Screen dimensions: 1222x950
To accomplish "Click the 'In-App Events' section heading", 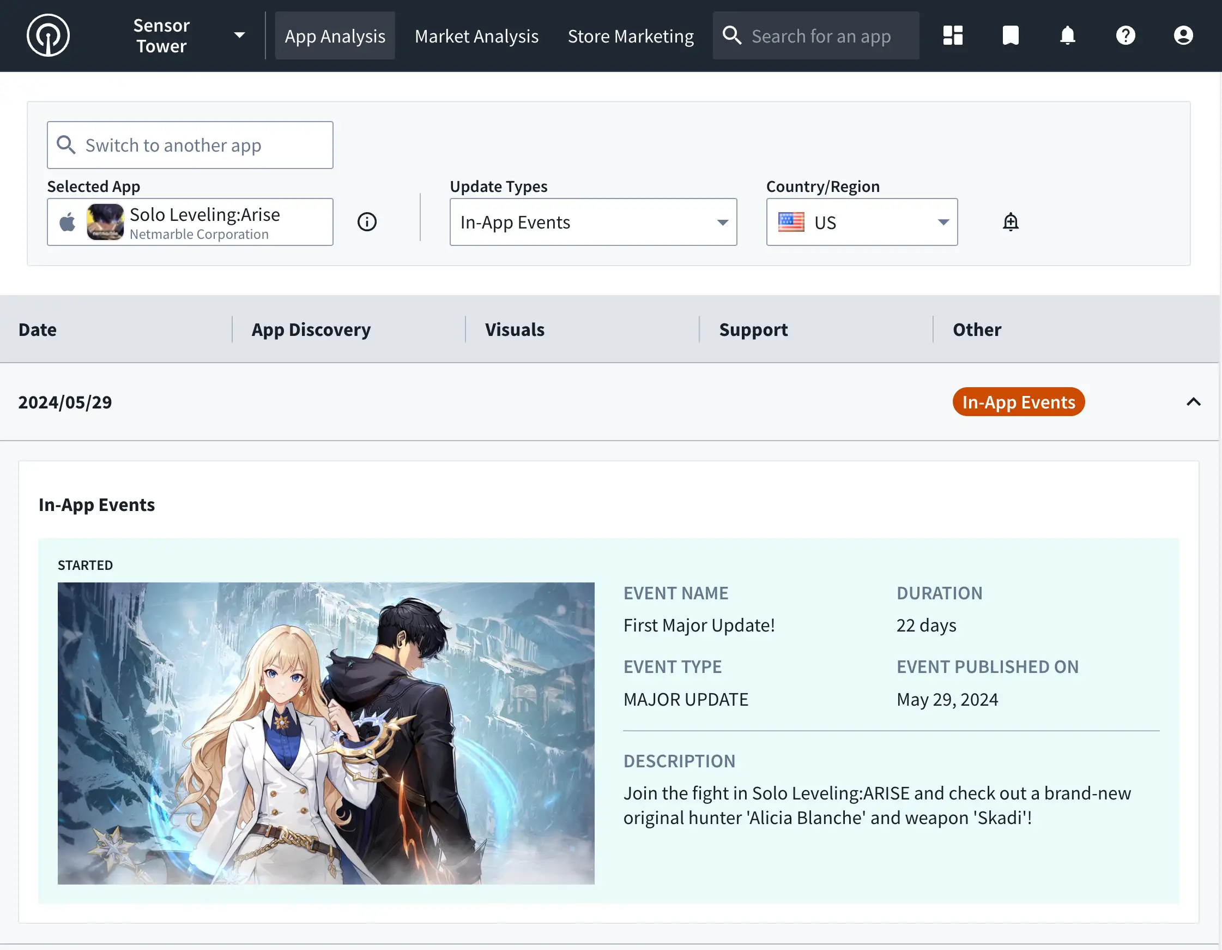I will point(97,505).
